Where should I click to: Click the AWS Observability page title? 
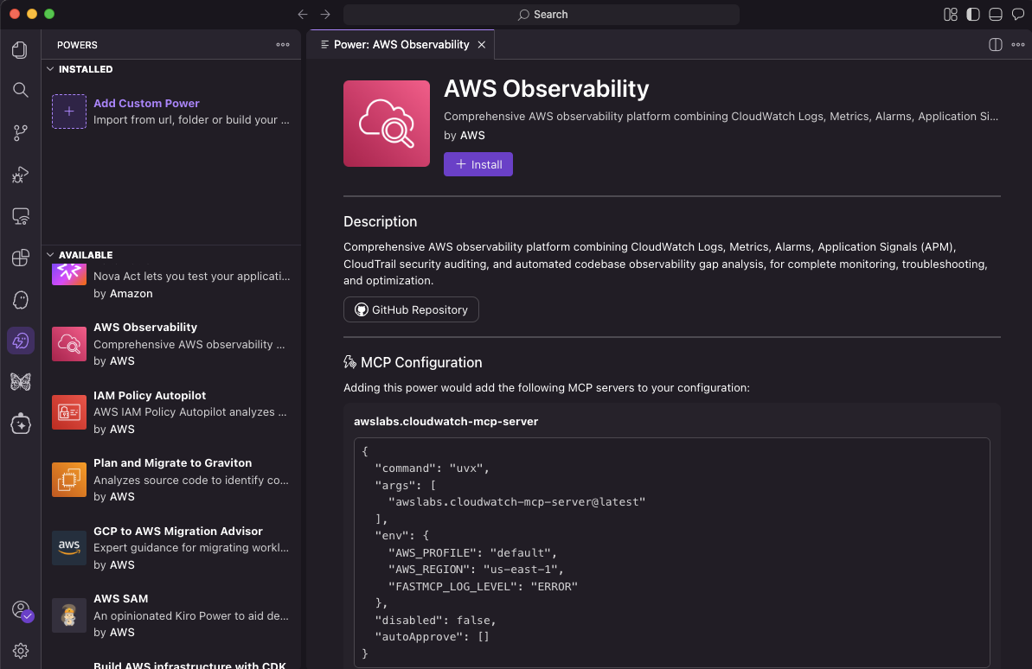tap(546, 89)
